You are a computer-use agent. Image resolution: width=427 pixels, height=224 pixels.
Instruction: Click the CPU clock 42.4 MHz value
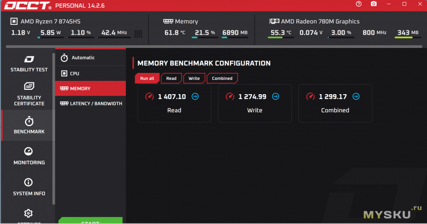click(114, 32)
